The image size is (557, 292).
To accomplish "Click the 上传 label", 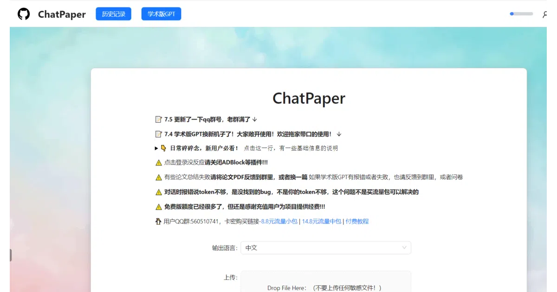I will point(231,278).
